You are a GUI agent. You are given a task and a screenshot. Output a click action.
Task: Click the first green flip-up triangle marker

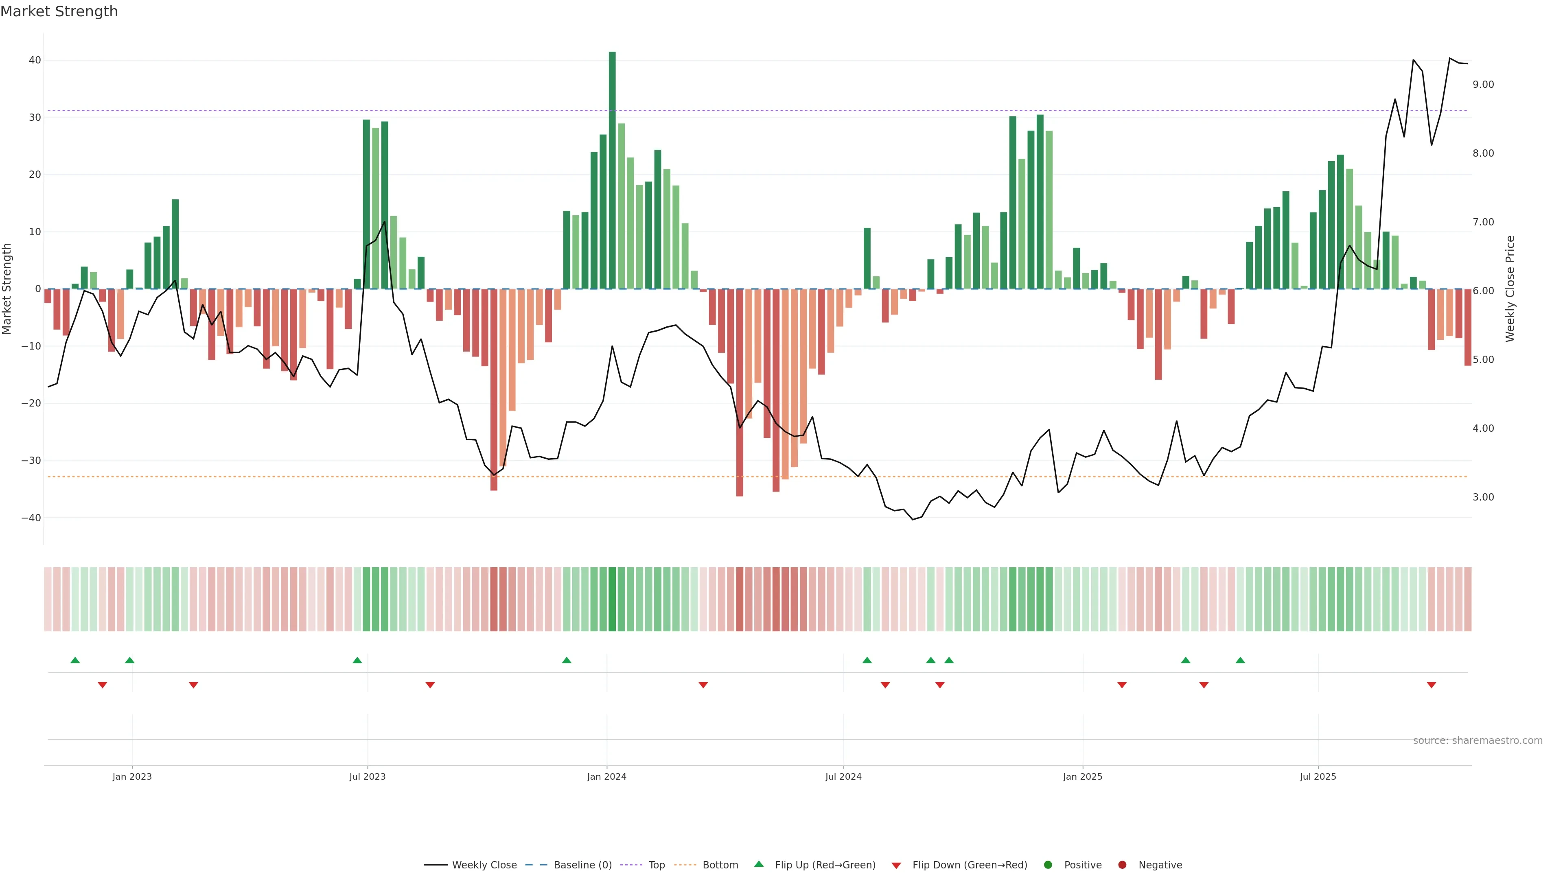click(75, 660)
